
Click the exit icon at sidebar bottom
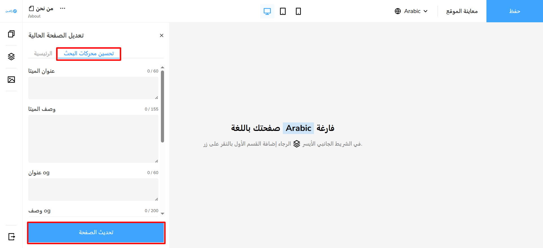pos(11,236)
